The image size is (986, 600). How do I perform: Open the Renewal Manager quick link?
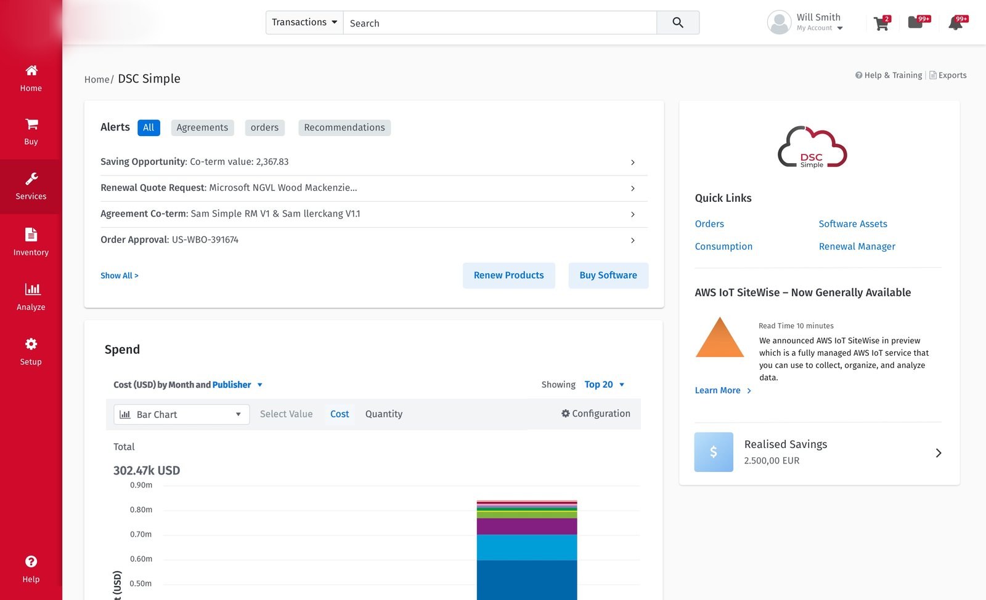point(857,246)
